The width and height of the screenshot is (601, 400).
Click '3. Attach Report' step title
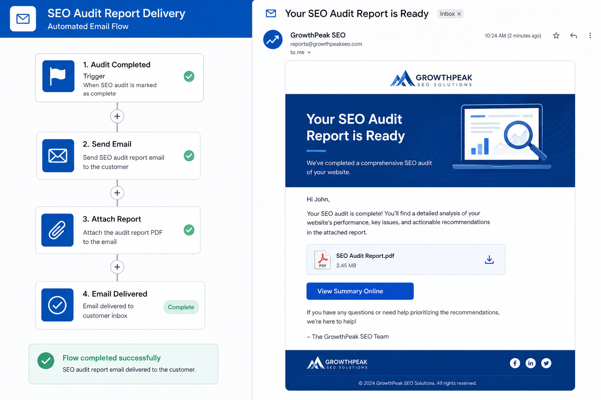(x=112, y=219)
